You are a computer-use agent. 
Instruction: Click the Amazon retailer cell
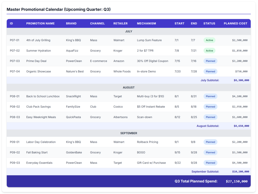click(119, 61)
